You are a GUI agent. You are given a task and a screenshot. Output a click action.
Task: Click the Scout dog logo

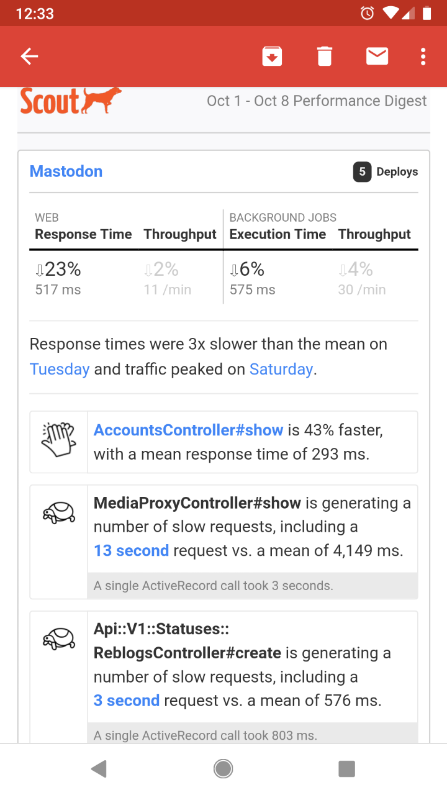click(70, 101)
